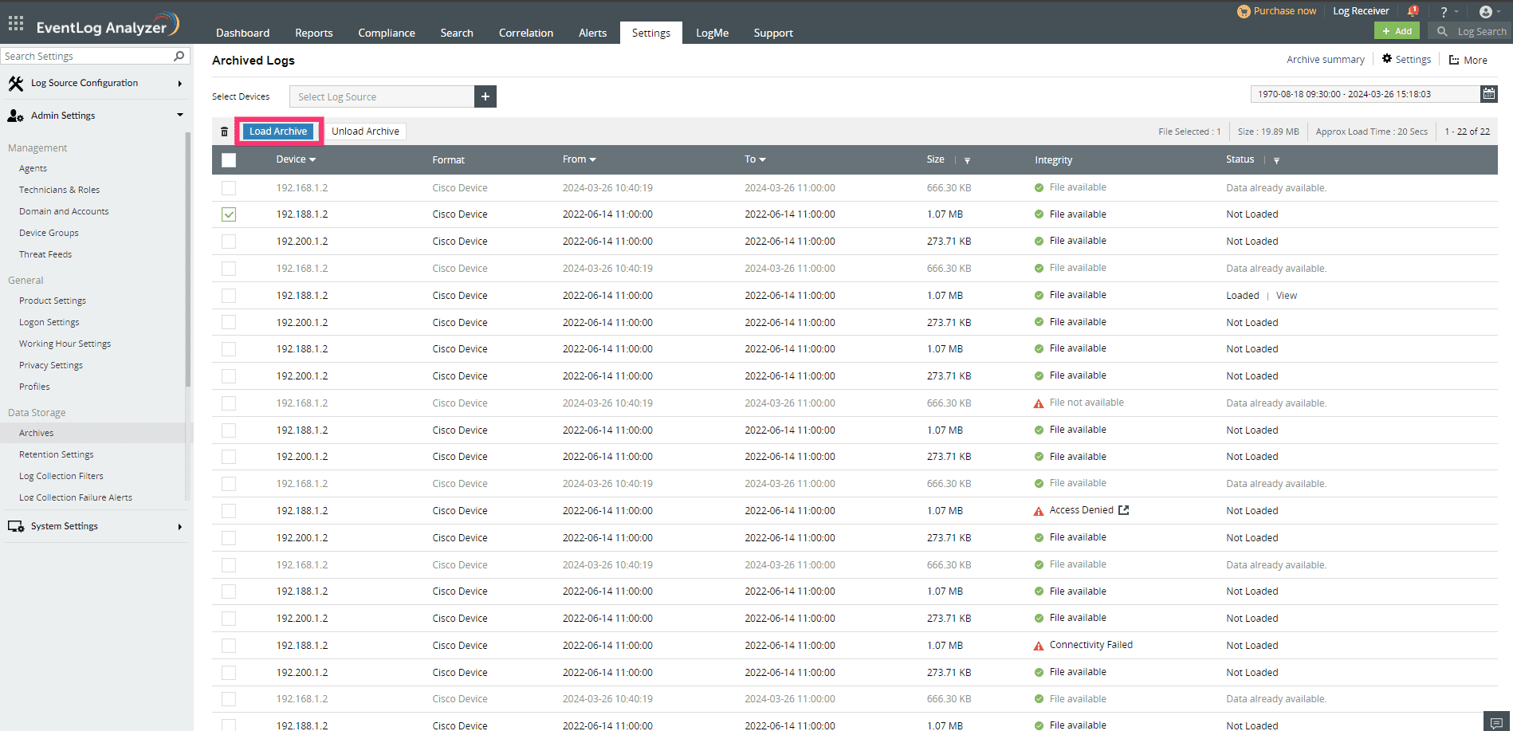Click the Log Source Configuration tools icon

pyautogui.click(x=15, y=83)
